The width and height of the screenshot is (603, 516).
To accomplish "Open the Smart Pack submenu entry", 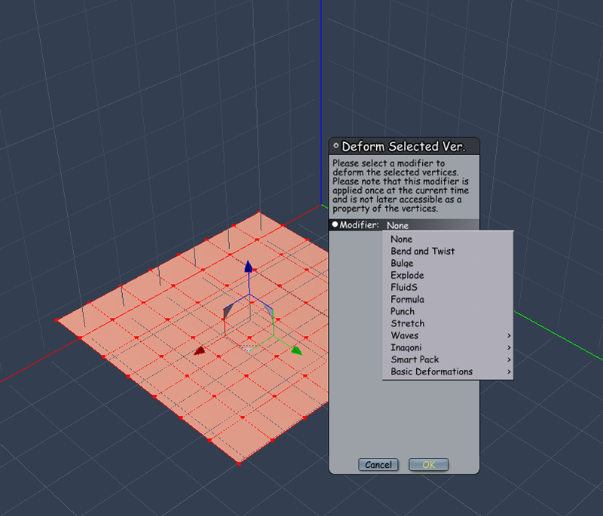I will [x=448, y=359].
